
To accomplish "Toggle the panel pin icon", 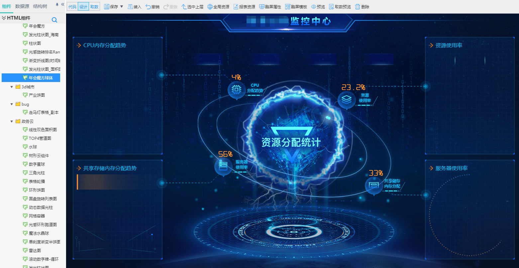I will tap(57, 5).
